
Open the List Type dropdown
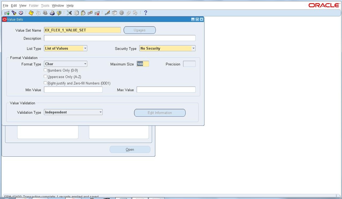(x=86, y=48)
